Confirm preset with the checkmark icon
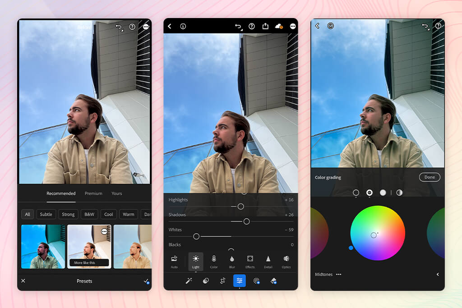Viewport: 462px width, 308px height. (146, 281)
